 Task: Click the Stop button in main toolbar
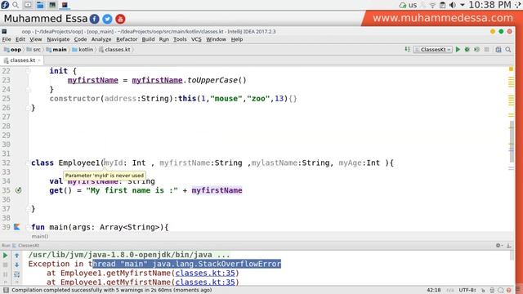[x=487, y=49]
